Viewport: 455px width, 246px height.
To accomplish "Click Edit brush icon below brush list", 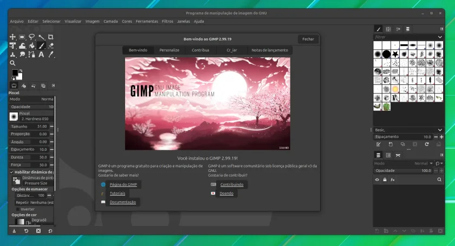I will [x=379, y=144].
